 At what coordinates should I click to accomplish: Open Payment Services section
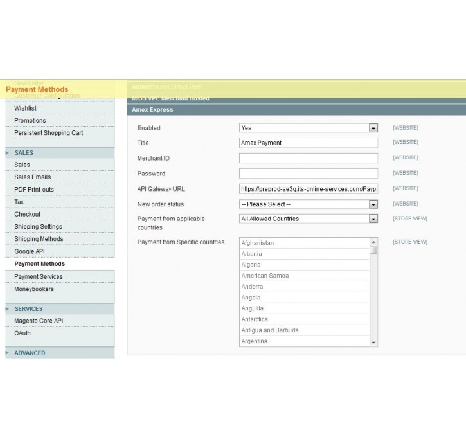coord(59,276)
